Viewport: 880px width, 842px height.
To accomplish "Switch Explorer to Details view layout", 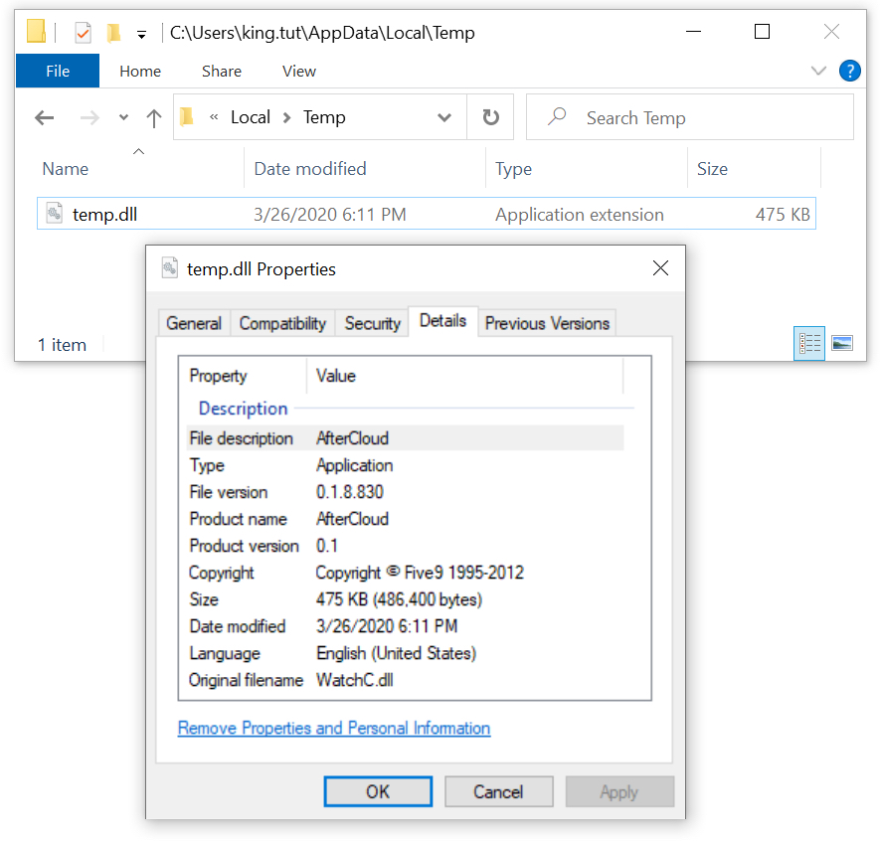I will pos(809,343).
